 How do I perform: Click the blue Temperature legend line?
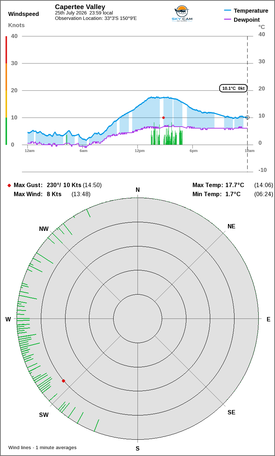tap(228, 10)
